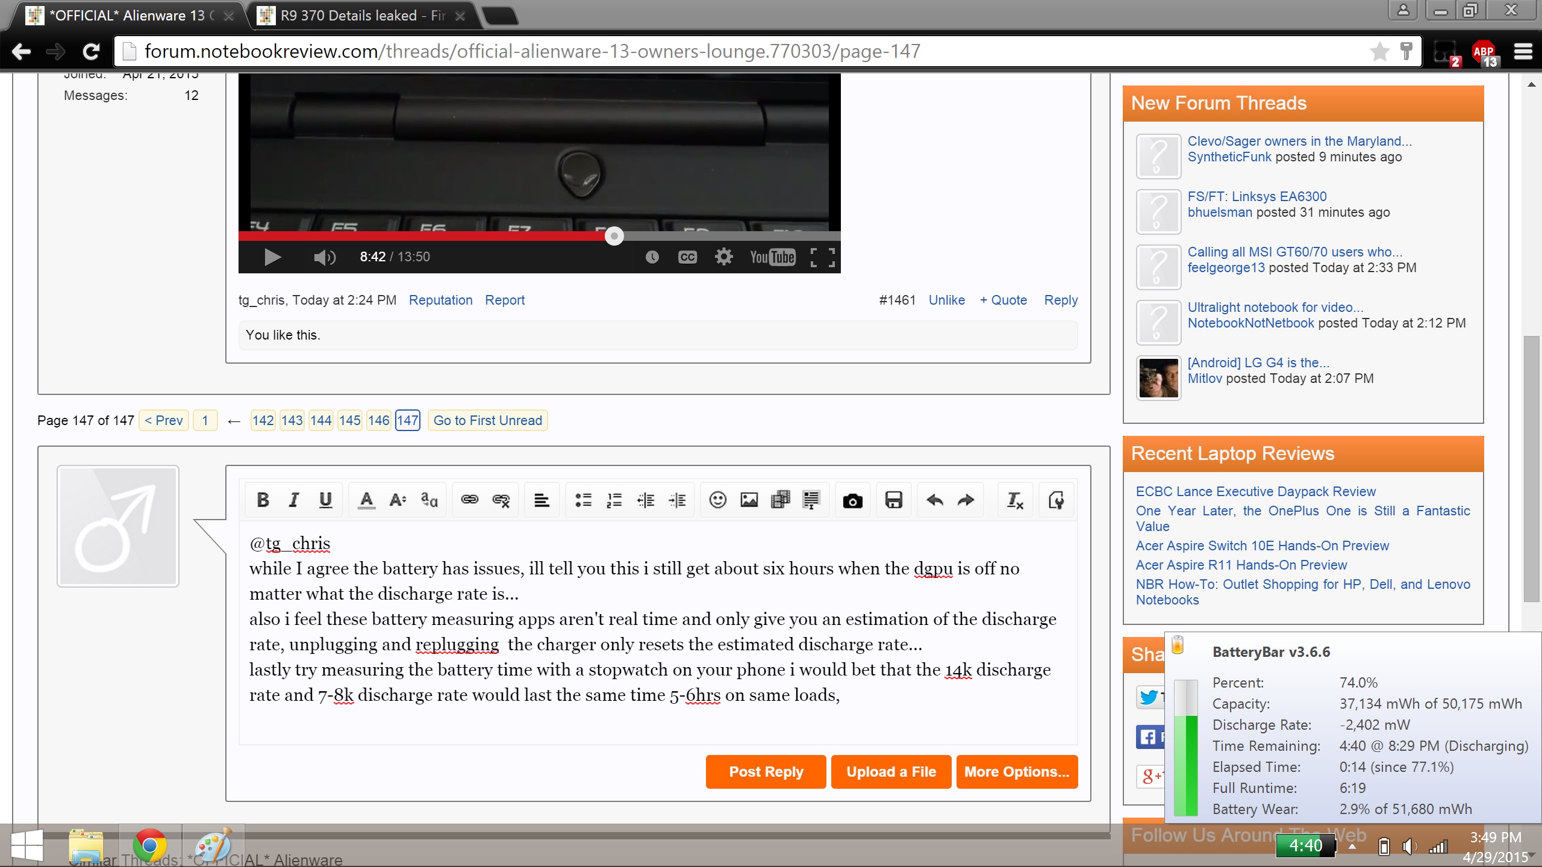Mute the YouTube video volume
This screenshot has width=1542, height=867.
(325, 257)
